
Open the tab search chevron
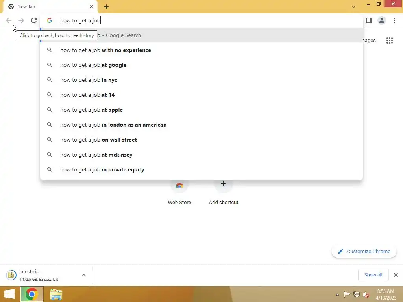[354, 7]
